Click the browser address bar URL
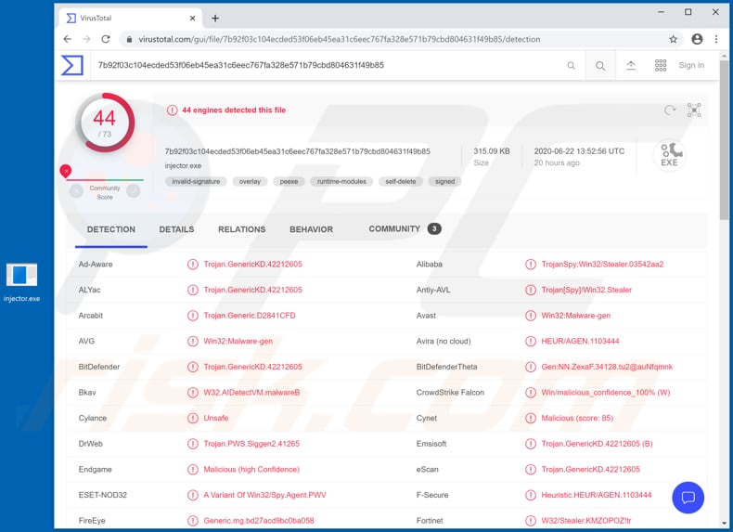The width and height of the screenshot is (733, 532). pyautogui.click(x=340, y=39)
